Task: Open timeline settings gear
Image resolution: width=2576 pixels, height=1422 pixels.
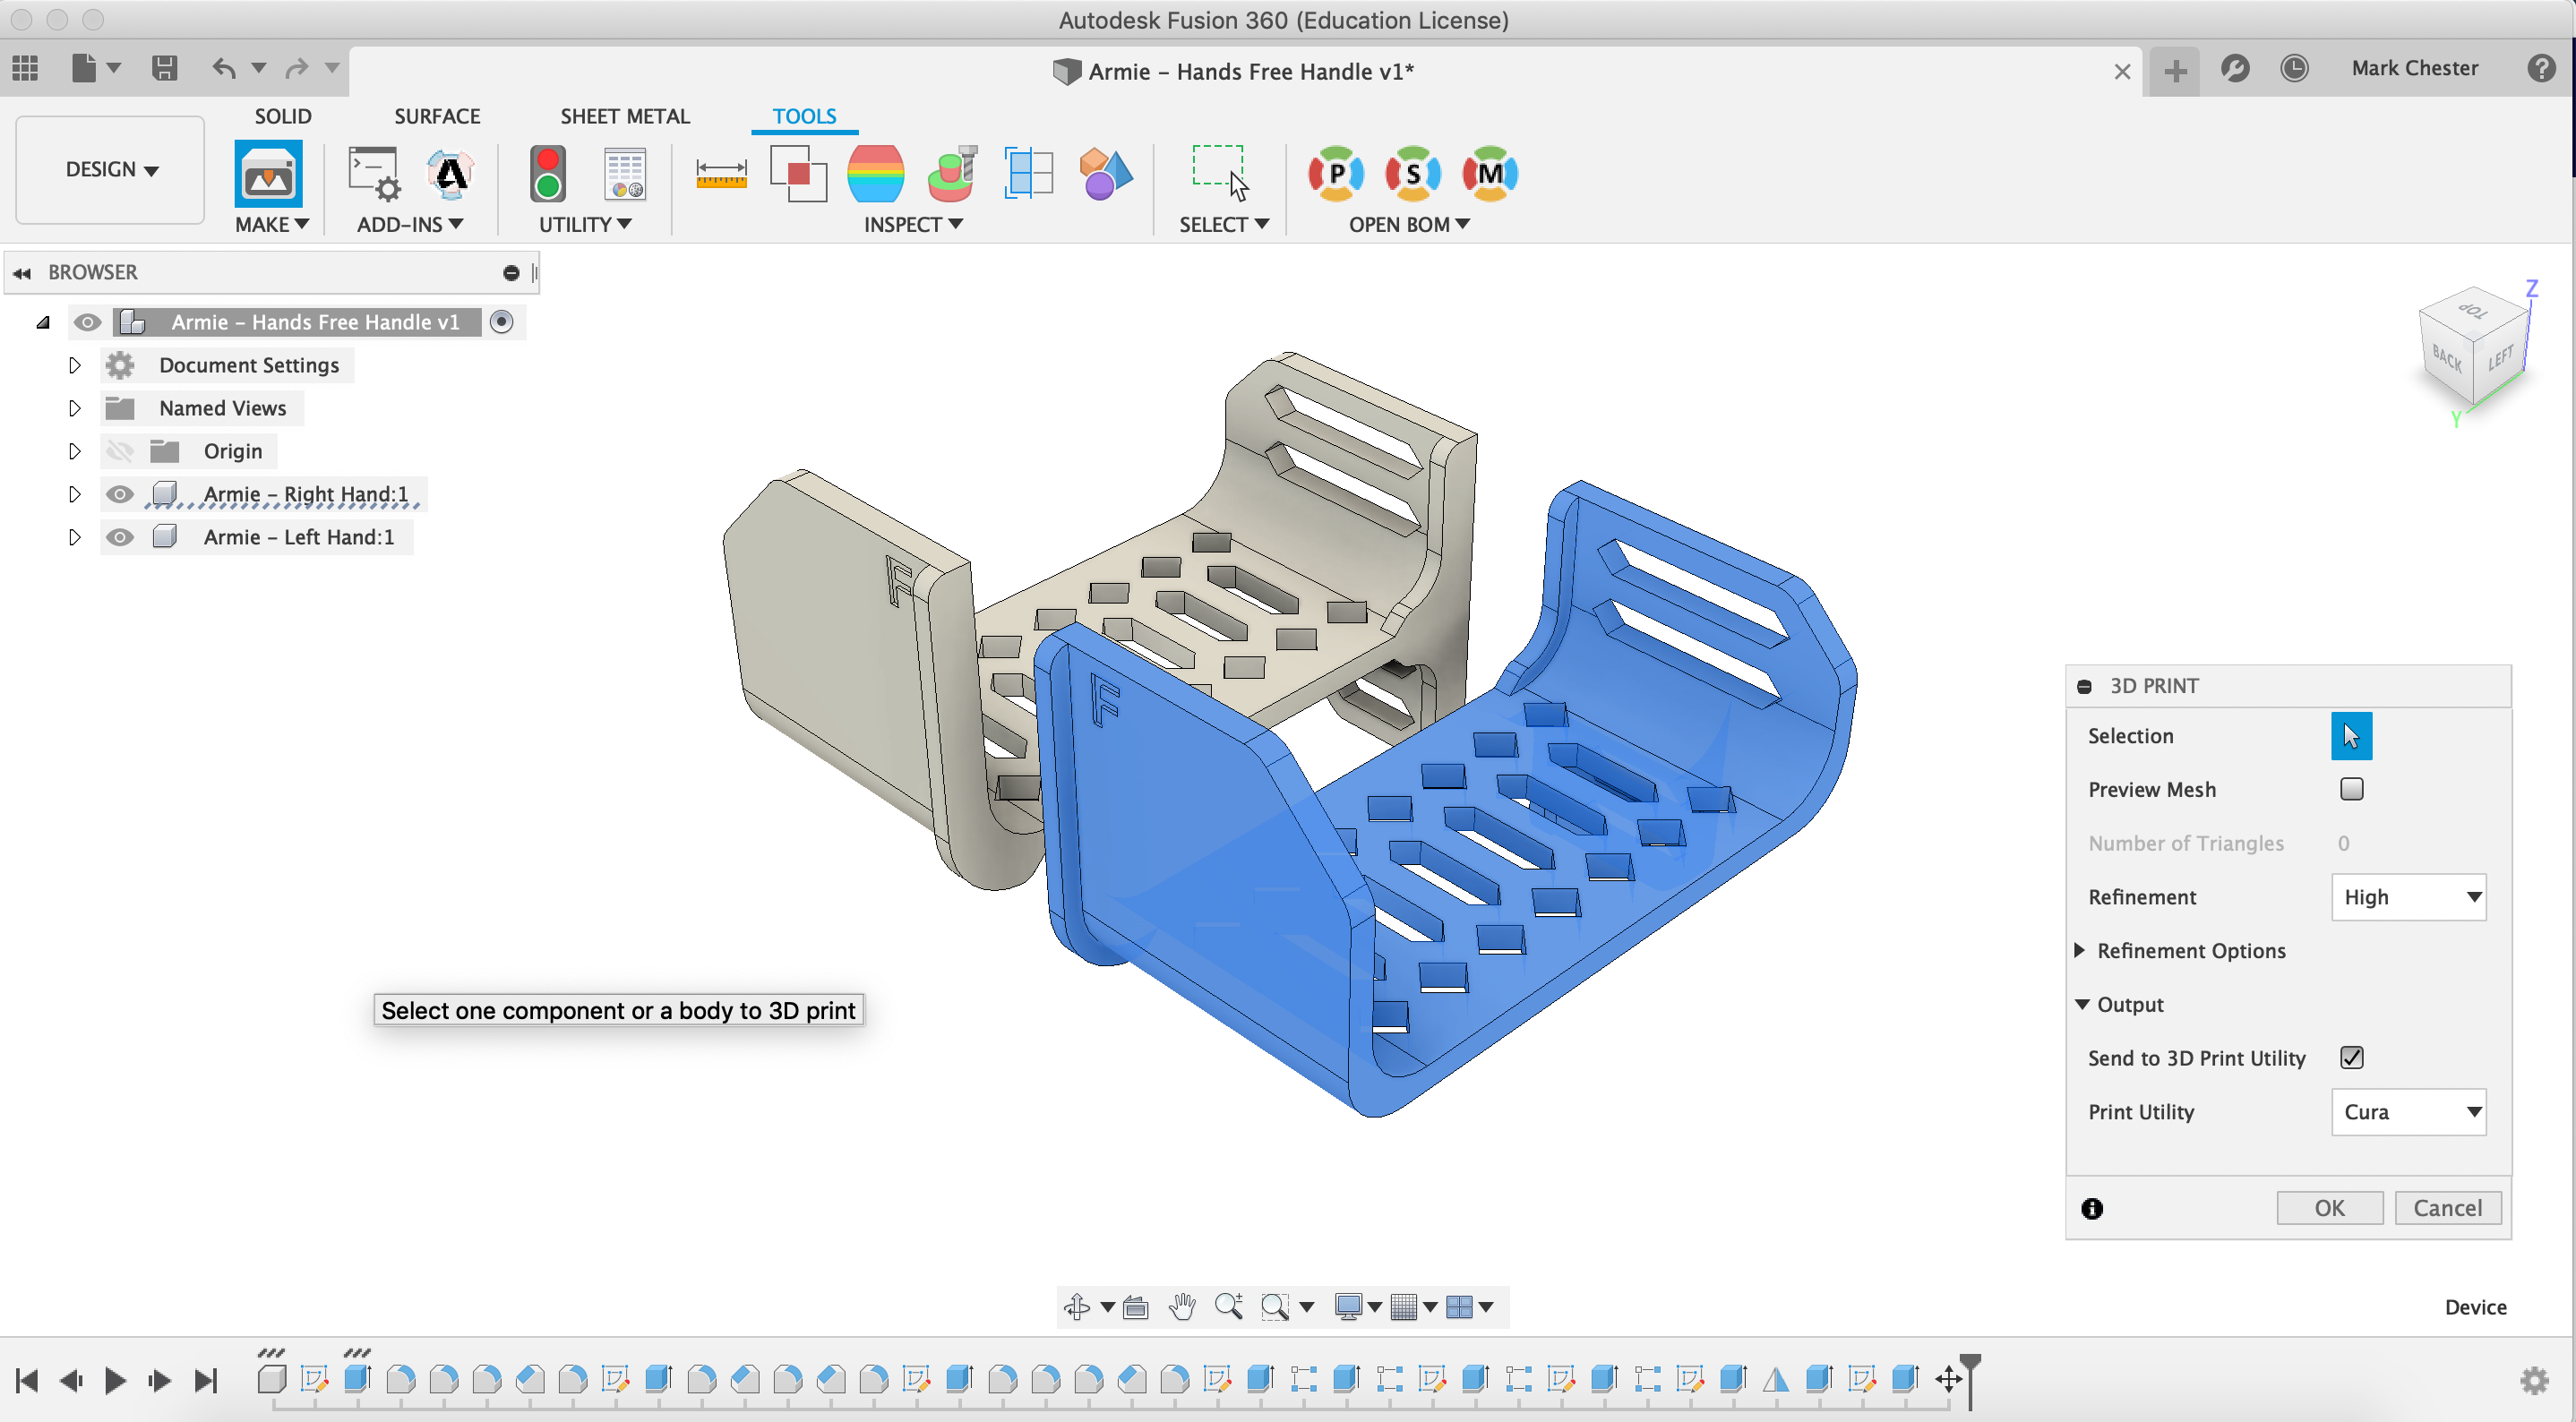Action: pyautogui.click(x=2533, y=1380)
